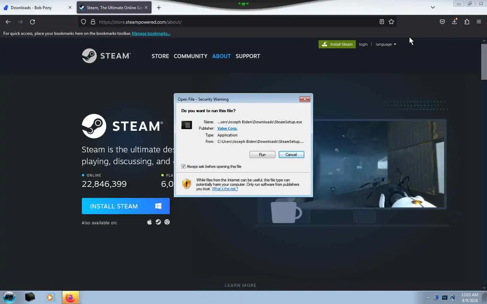Open the Firefox downloads panel

455,22
